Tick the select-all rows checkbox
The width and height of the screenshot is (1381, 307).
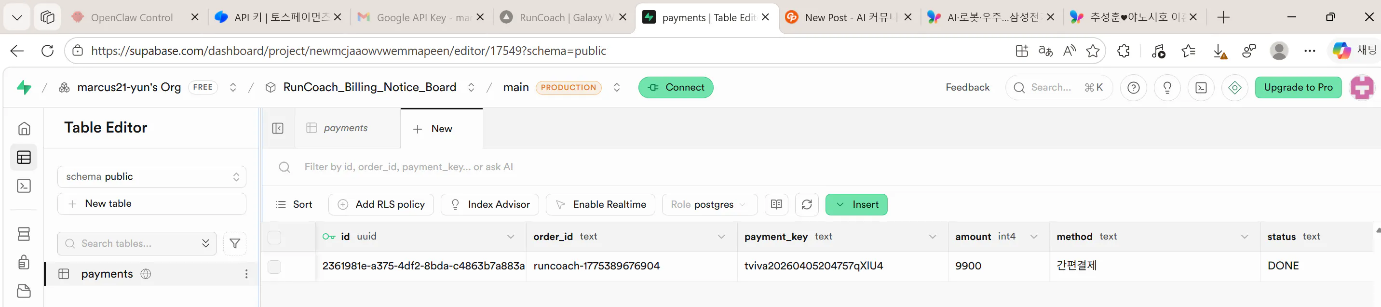pos(274,237)
